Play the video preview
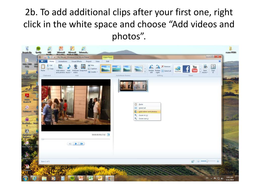258x194 pixels. coord(76,144)
